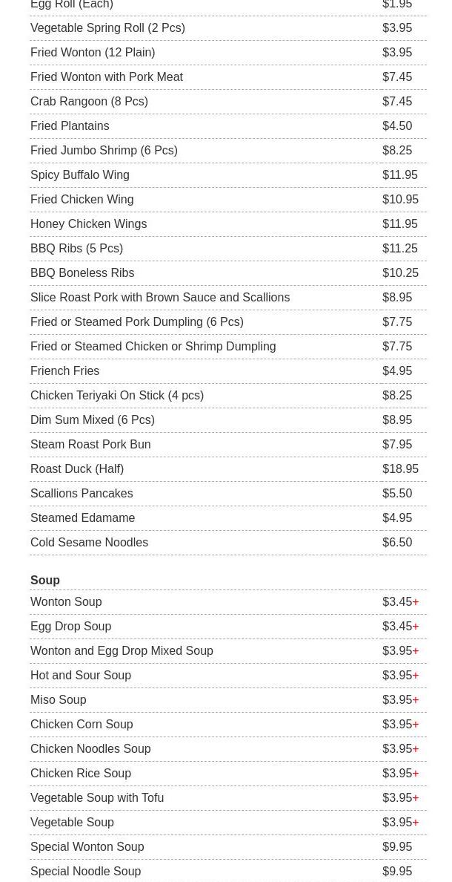Open Chicken Teriyaki On Stick item

228,396
